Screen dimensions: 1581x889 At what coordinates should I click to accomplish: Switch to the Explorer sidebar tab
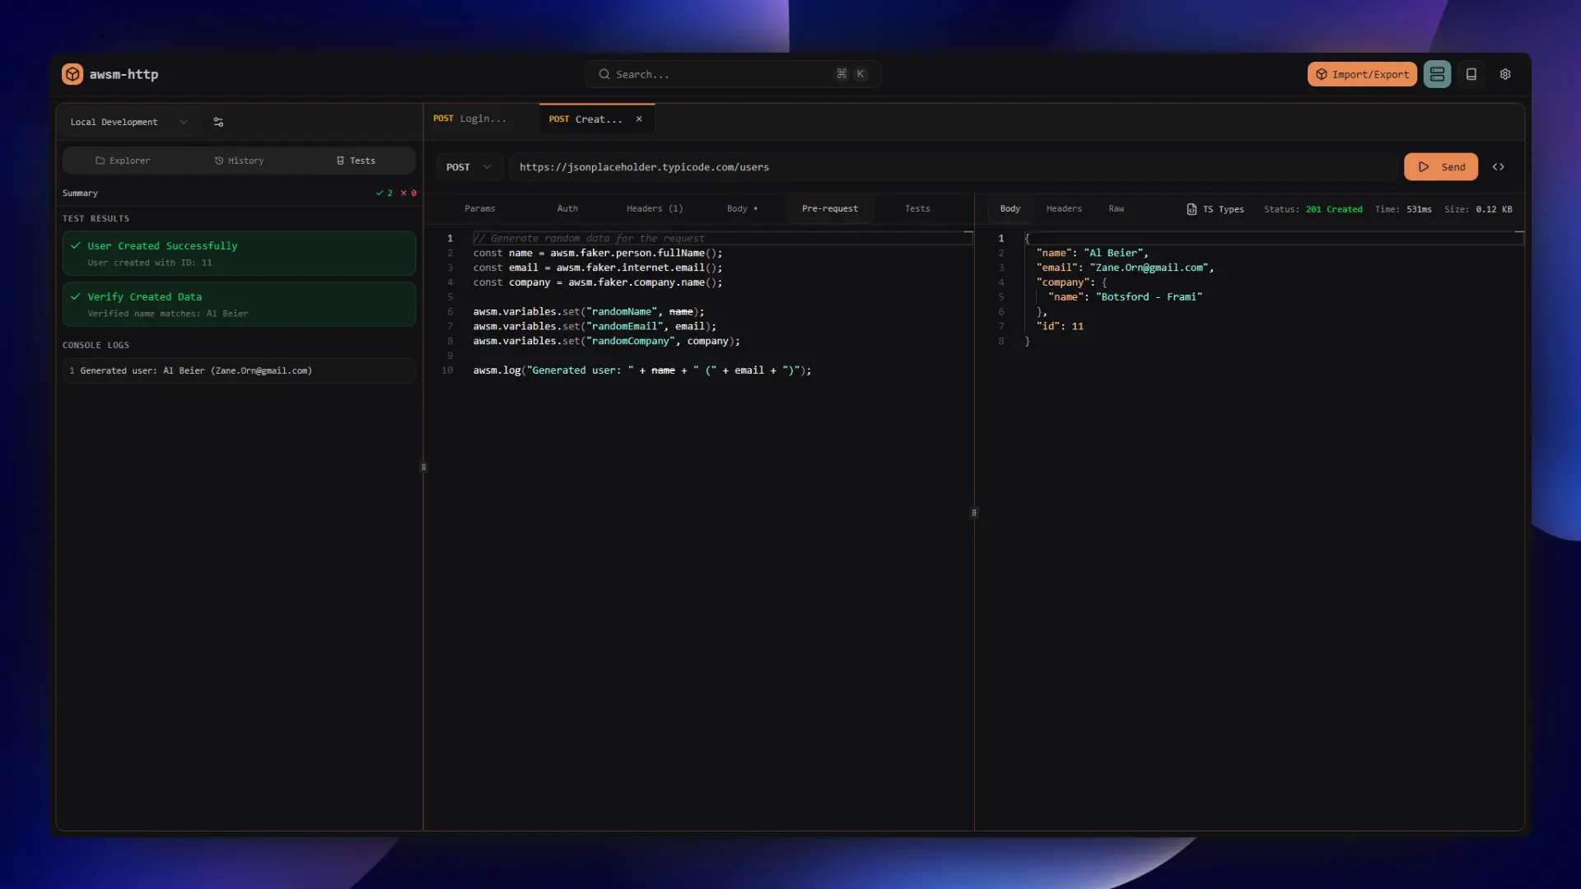pyautogui.click(x=123, y=161)
